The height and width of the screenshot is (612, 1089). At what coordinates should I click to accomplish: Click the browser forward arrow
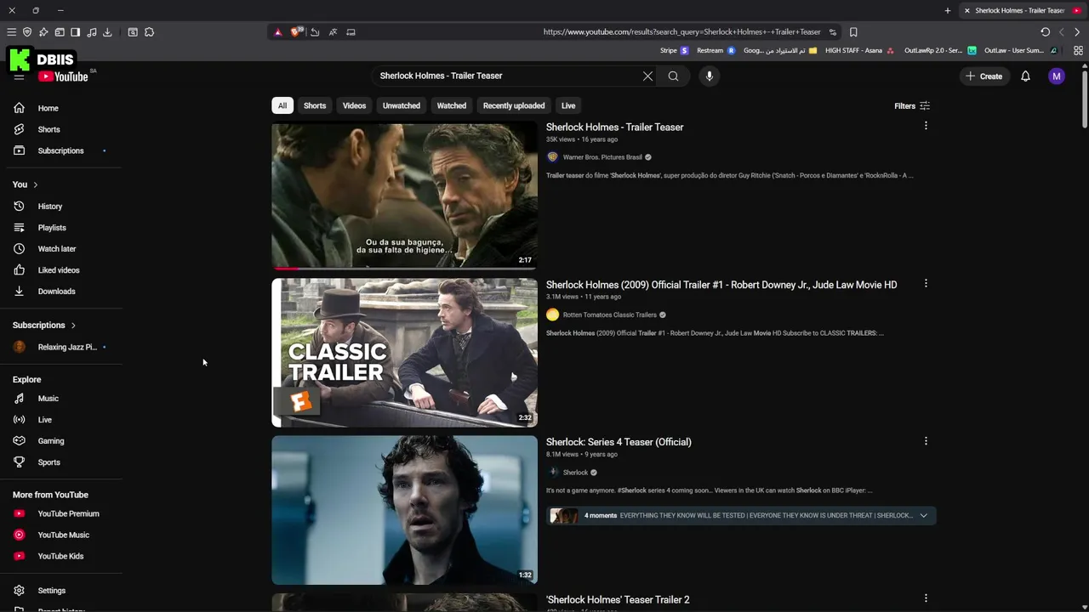(1077, 32)
